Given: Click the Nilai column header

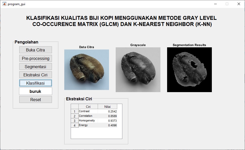Looking at the screenshot, I should (107, 107).
